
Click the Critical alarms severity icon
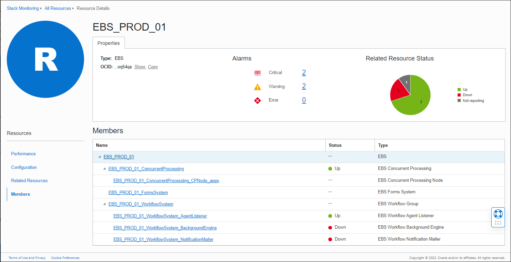258,72
